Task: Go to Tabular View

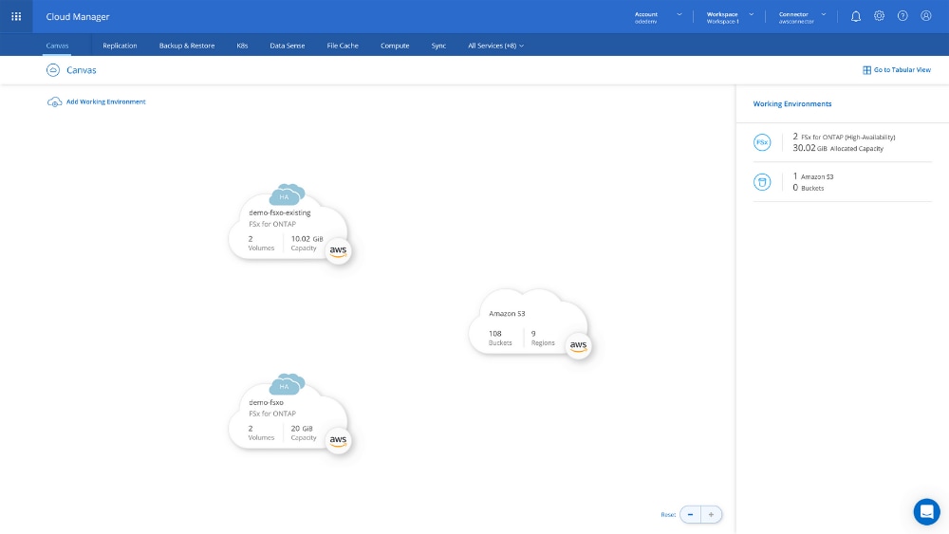Action: 896,70
